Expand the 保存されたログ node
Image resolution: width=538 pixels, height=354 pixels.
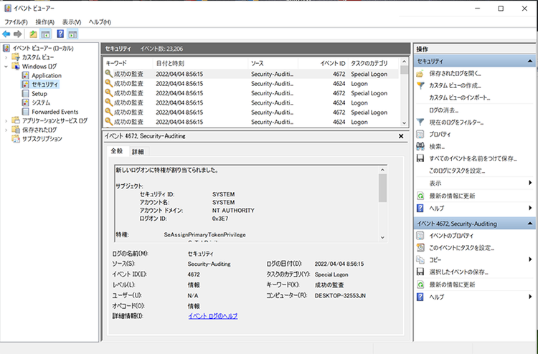pyautogui.click(x=6, y=130)
